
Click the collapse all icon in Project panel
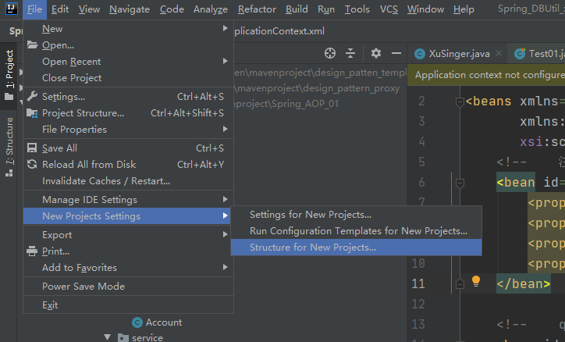coord(350,53)
